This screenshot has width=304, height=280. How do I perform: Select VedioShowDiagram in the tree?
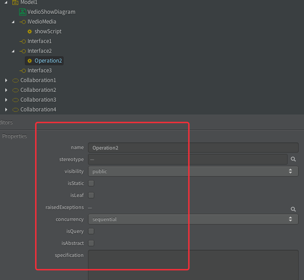click(x=52, y=12)
